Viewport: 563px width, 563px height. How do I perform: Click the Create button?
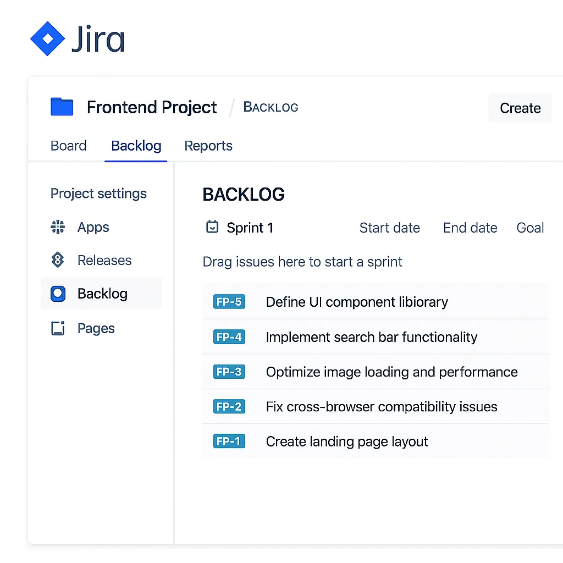tap(520, 108)
